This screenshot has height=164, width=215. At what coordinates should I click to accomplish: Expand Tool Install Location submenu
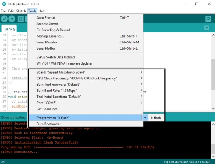click(141, 97)
